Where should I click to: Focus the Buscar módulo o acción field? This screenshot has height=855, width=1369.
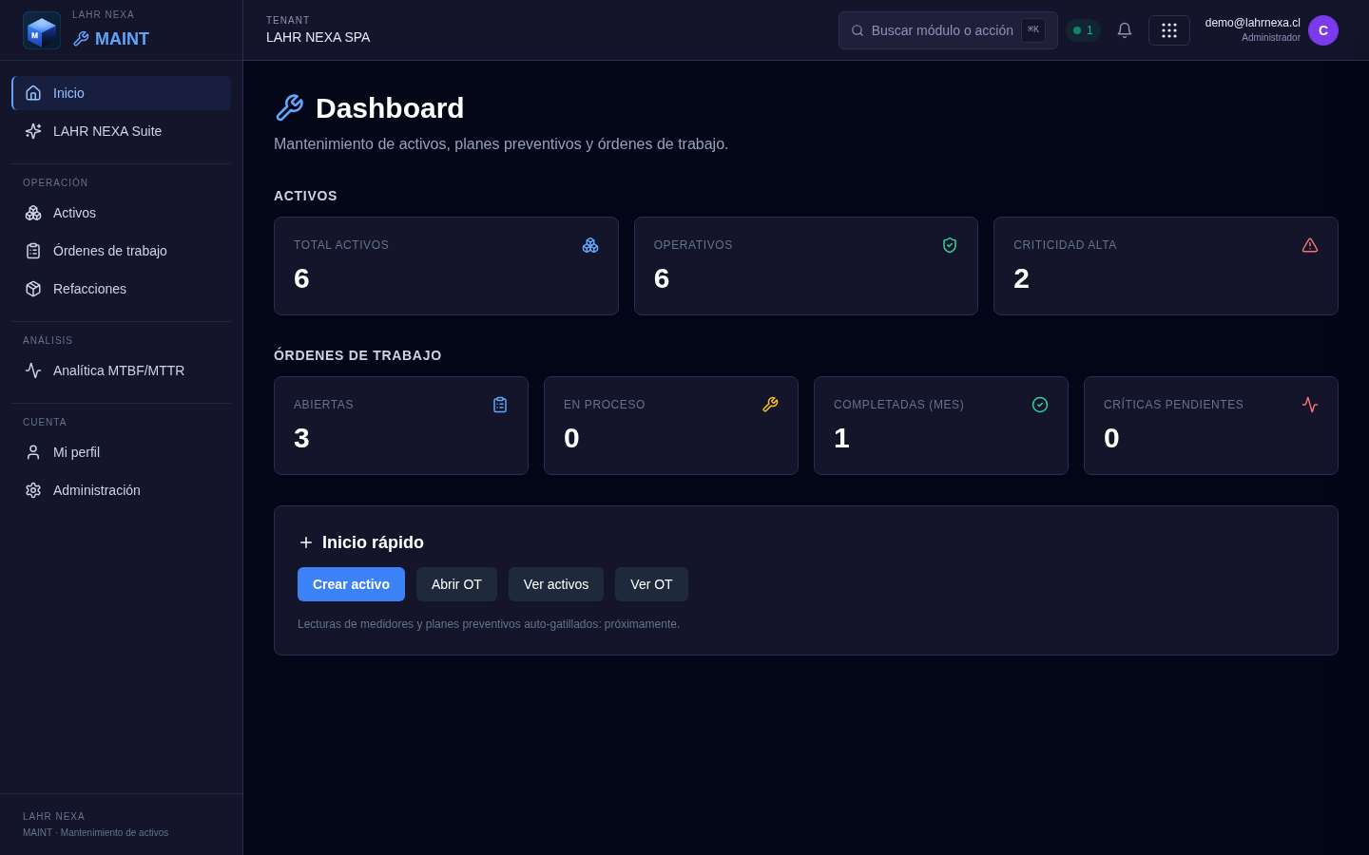(948, 30)
